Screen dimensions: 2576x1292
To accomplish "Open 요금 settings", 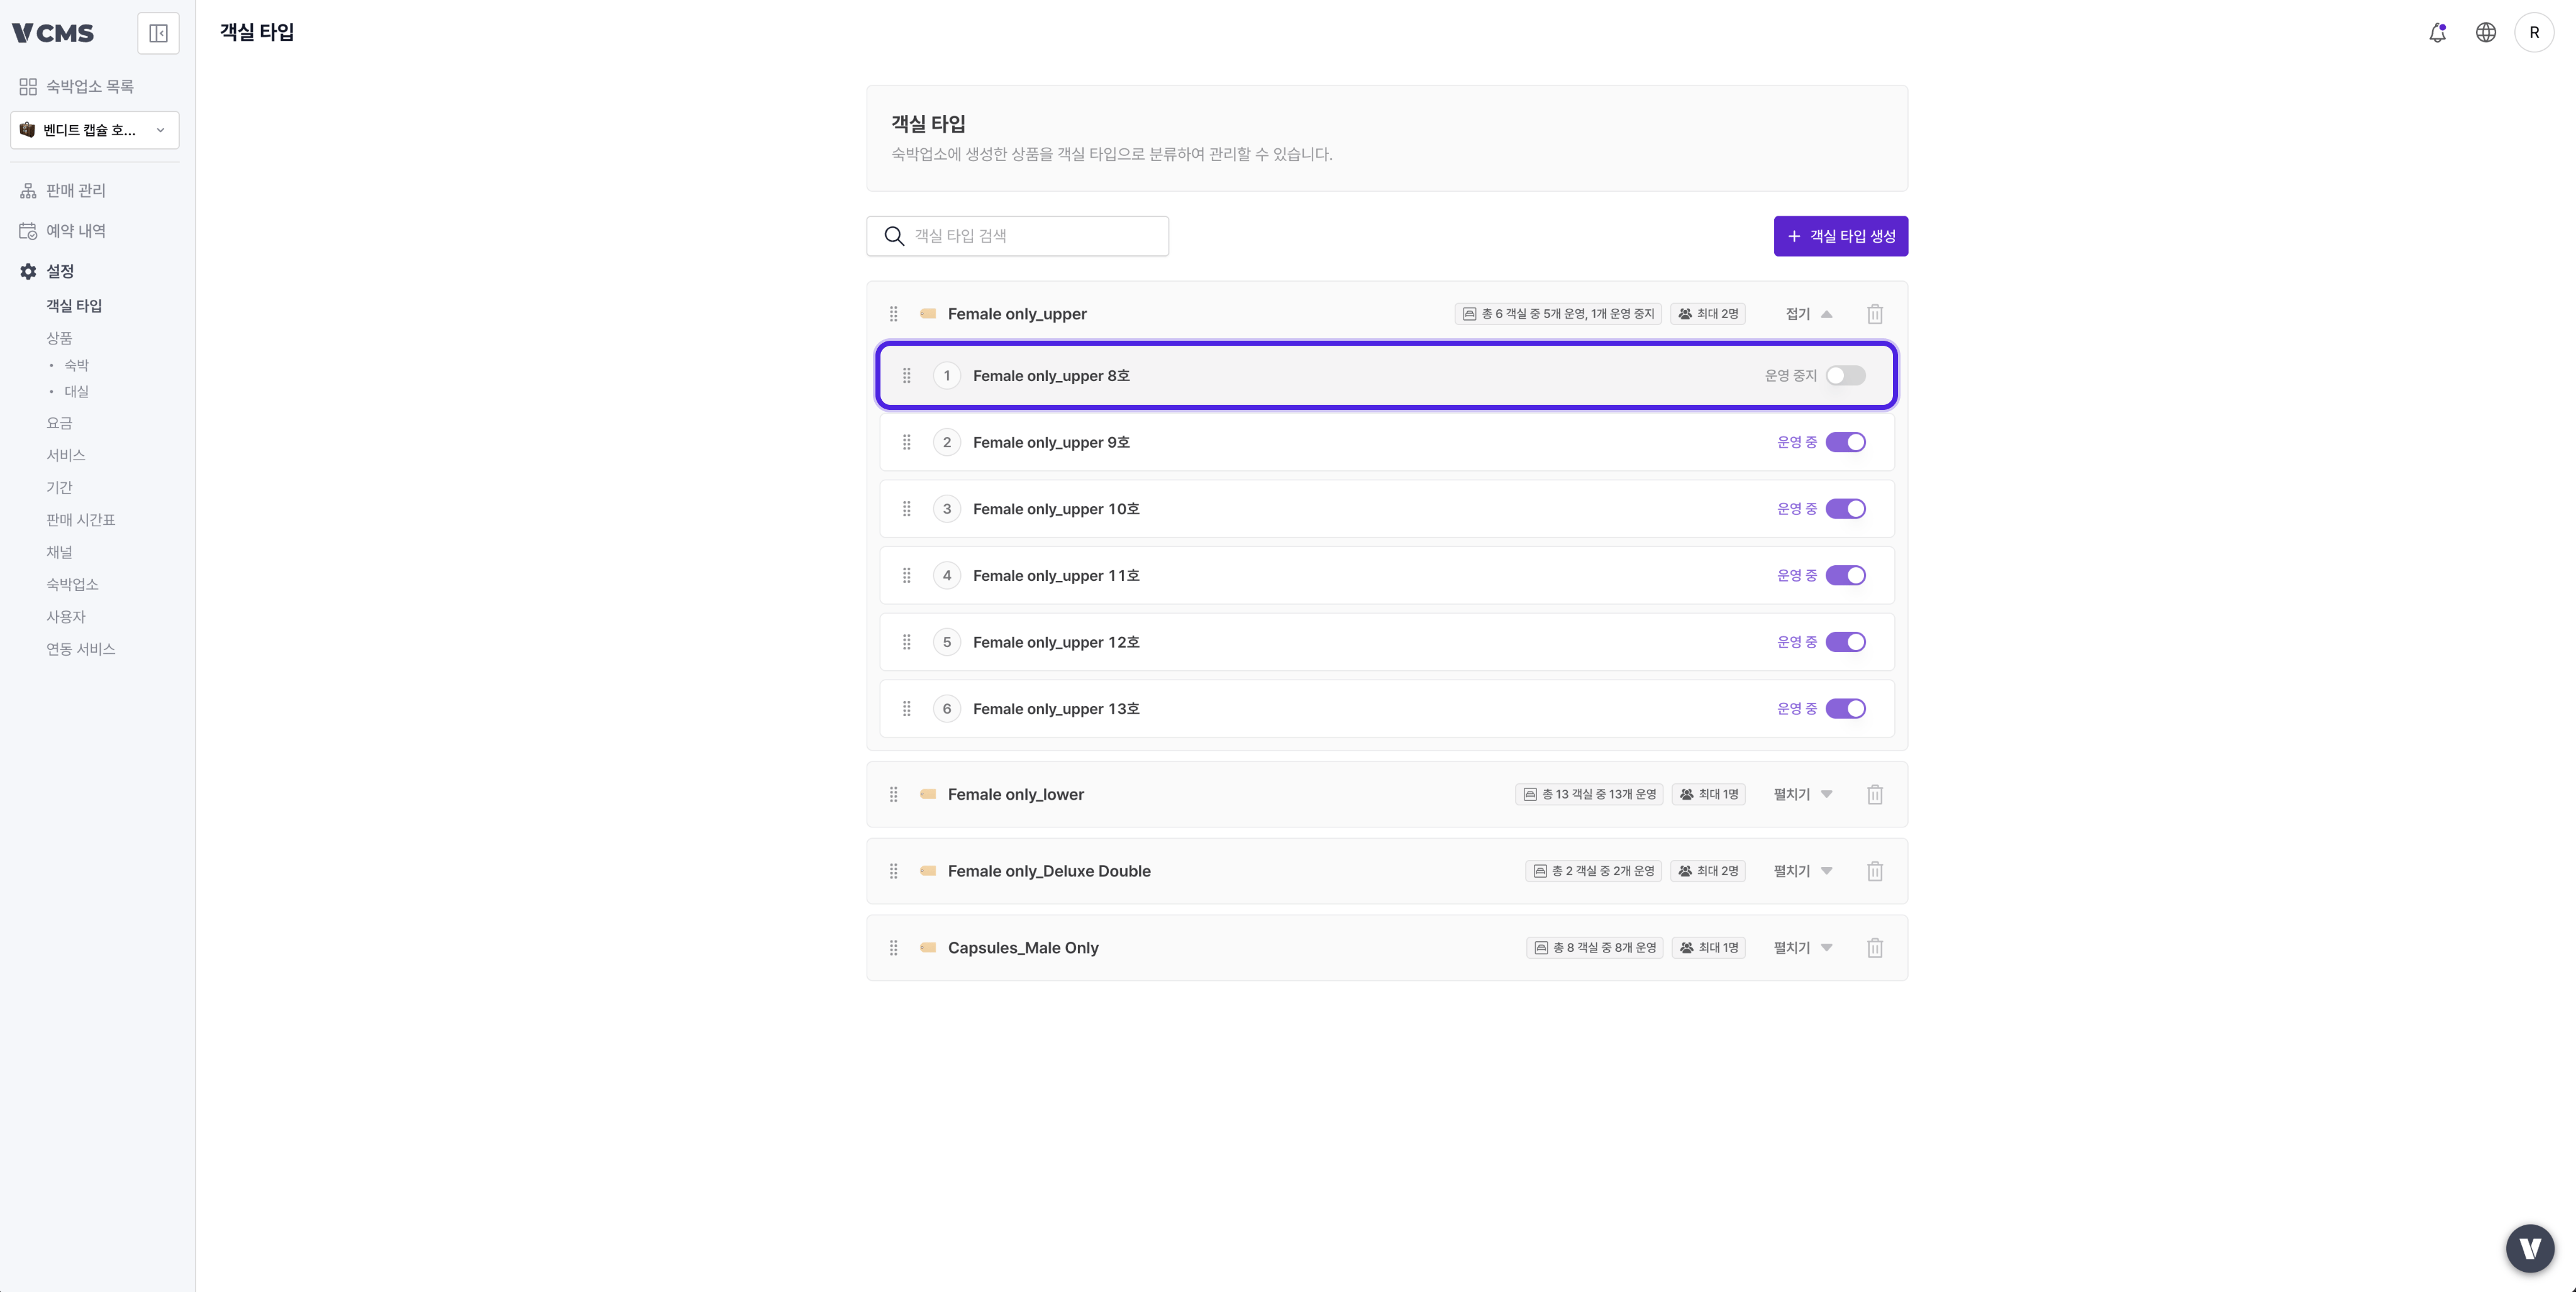I will point(59,423).
